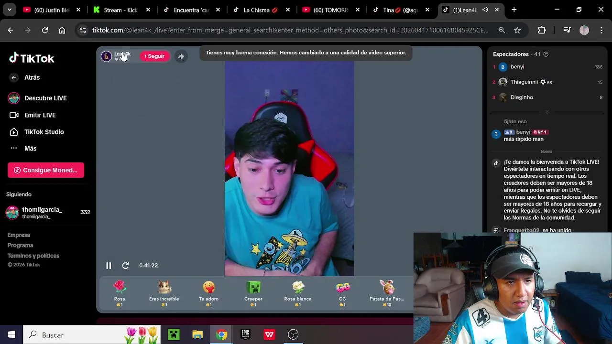
Task: Send the Rosa blanca gift
Action: coord(298,293)
